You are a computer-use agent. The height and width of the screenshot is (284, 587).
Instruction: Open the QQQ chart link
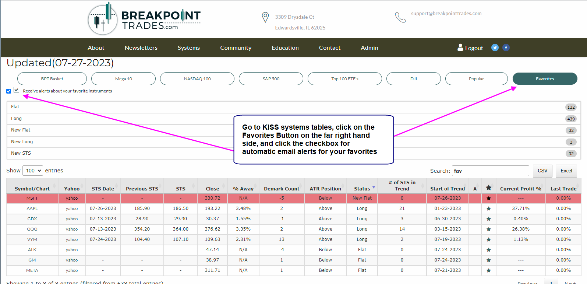tap(32, 229)
